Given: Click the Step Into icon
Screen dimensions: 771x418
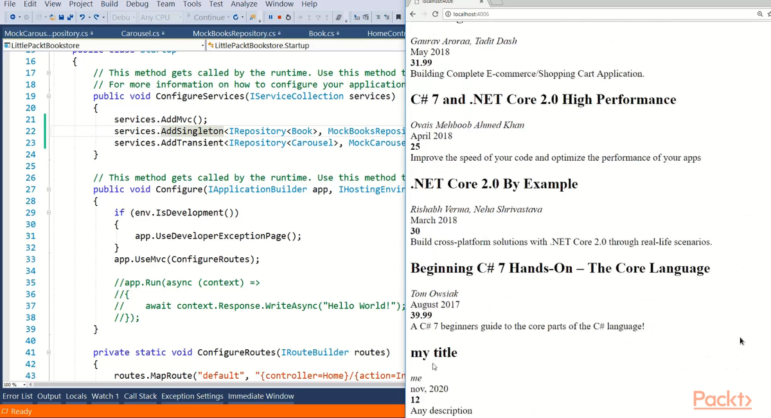Looking at the screenshot, I should (309, 17).
